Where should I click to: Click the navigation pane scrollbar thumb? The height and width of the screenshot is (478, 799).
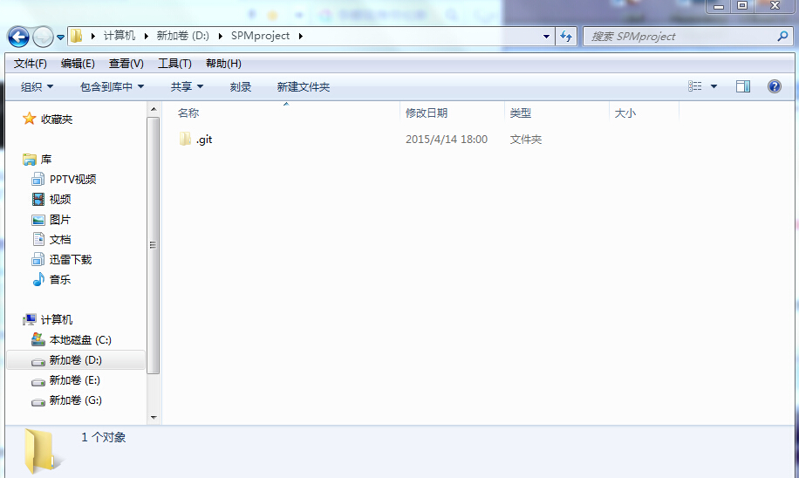pyautogui.click(x=154, y=245)
